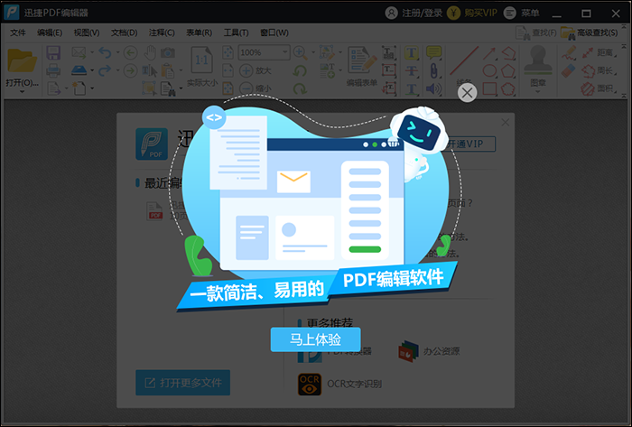Open the 视图(V) menu
The height and width of the screenshot is (427, 632).
(x=87, y=32)
